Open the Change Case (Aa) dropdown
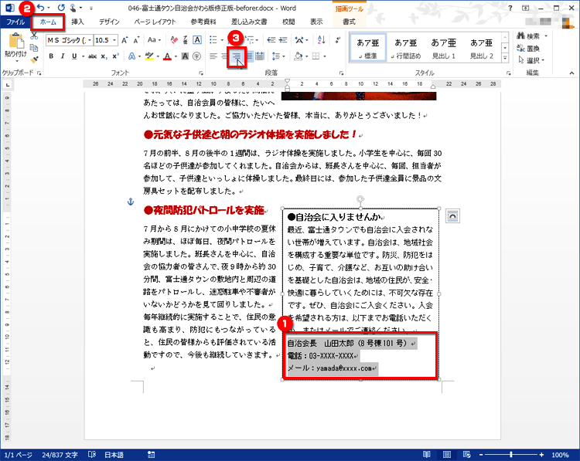This screenshot has width=580, height=461. tap(154, 40)
